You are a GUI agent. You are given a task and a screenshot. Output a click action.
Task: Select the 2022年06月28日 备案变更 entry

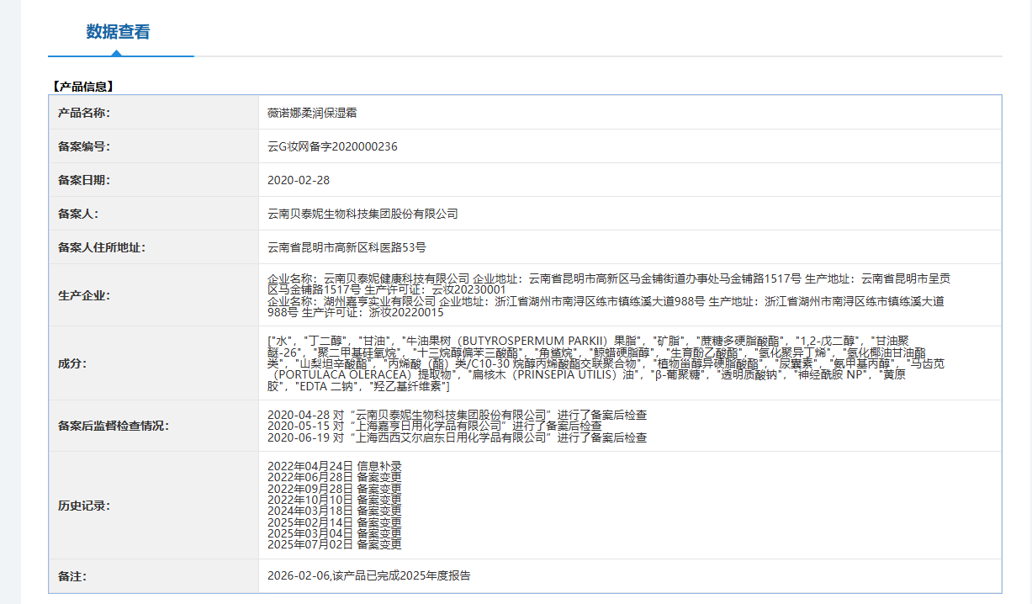[x=334, y=477]
